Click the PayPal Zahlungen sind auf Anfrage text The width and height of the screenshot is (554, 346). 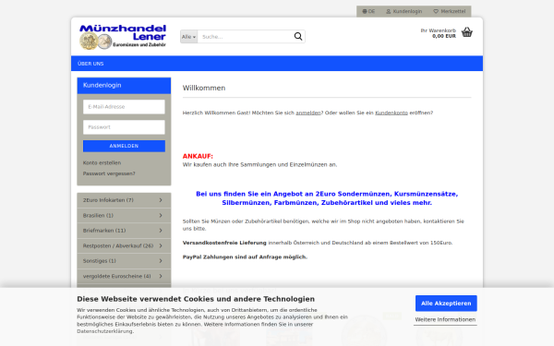245,257
